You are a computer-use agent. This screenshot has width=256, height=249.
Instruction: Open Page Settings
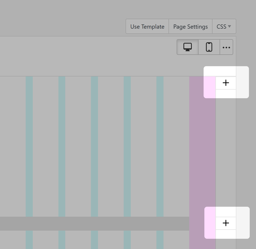tap(190, 27)
